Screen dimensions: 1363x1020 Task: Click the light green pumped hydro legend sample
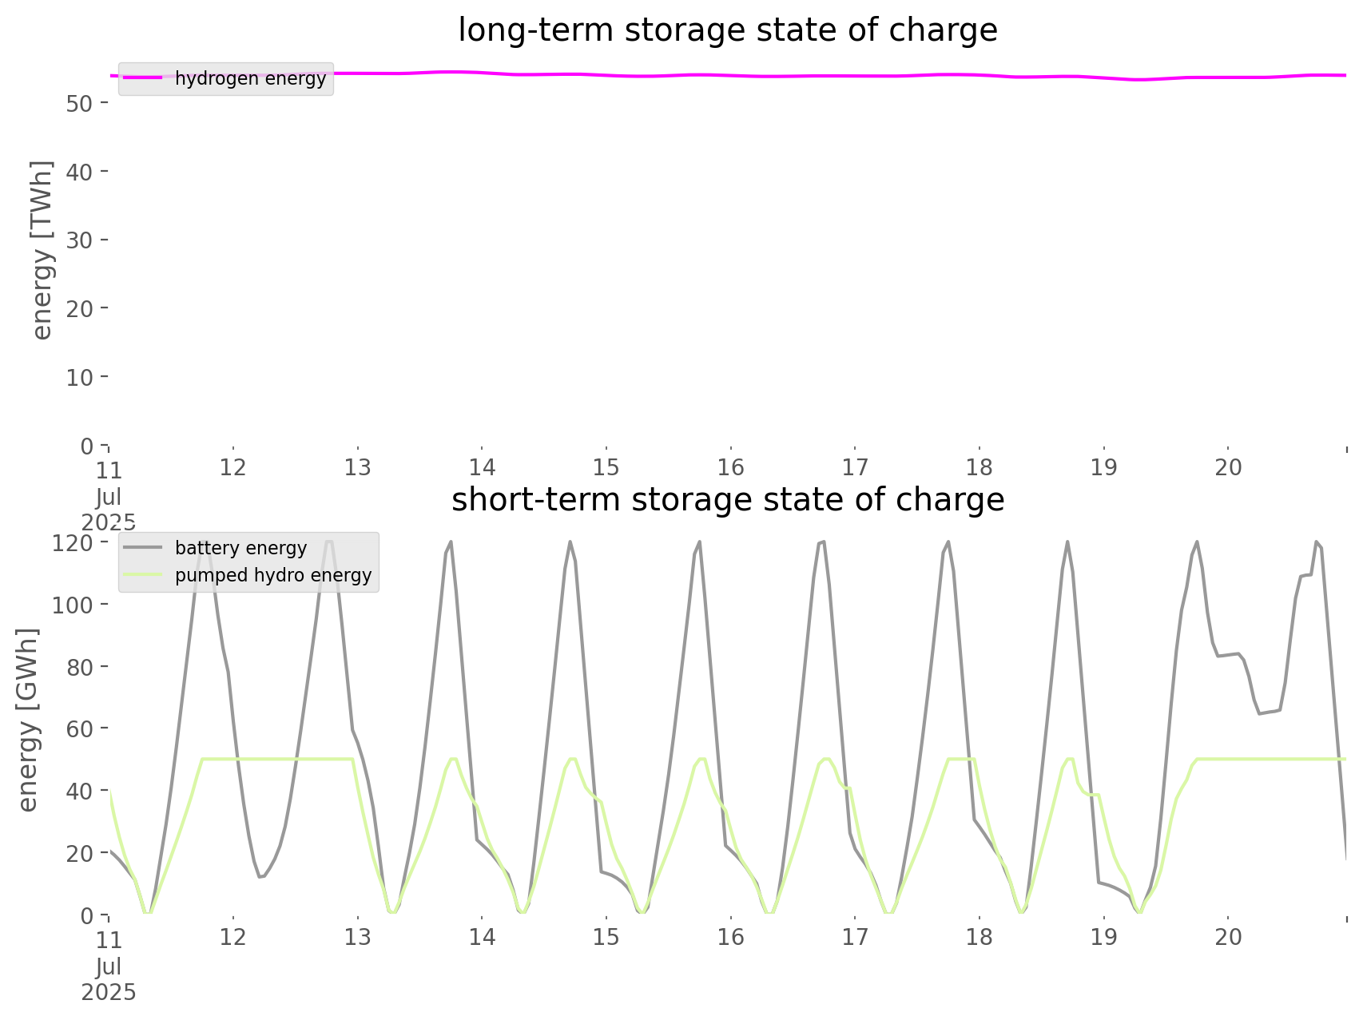(143, 575)
